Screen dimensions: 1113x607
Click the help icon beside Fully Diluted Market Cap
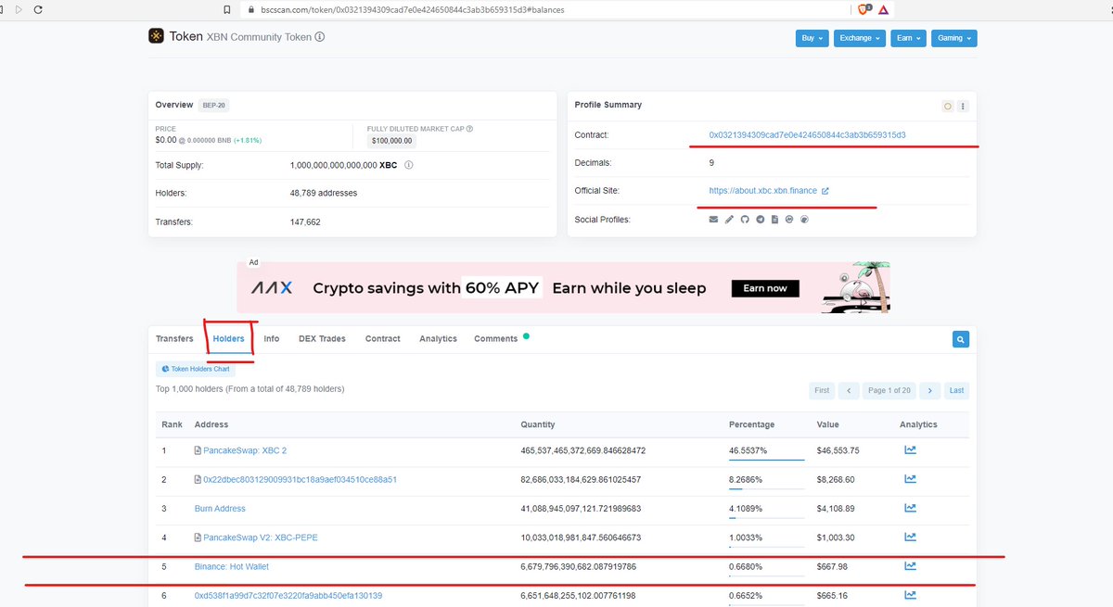pos(469,129)
